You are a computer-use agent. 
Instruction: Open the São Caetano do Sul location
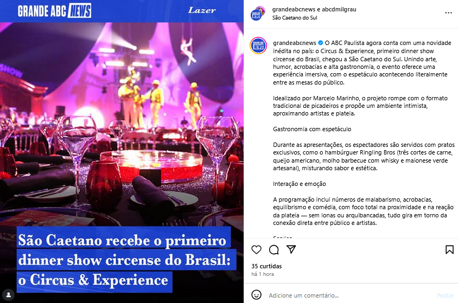tap(295, 18)
